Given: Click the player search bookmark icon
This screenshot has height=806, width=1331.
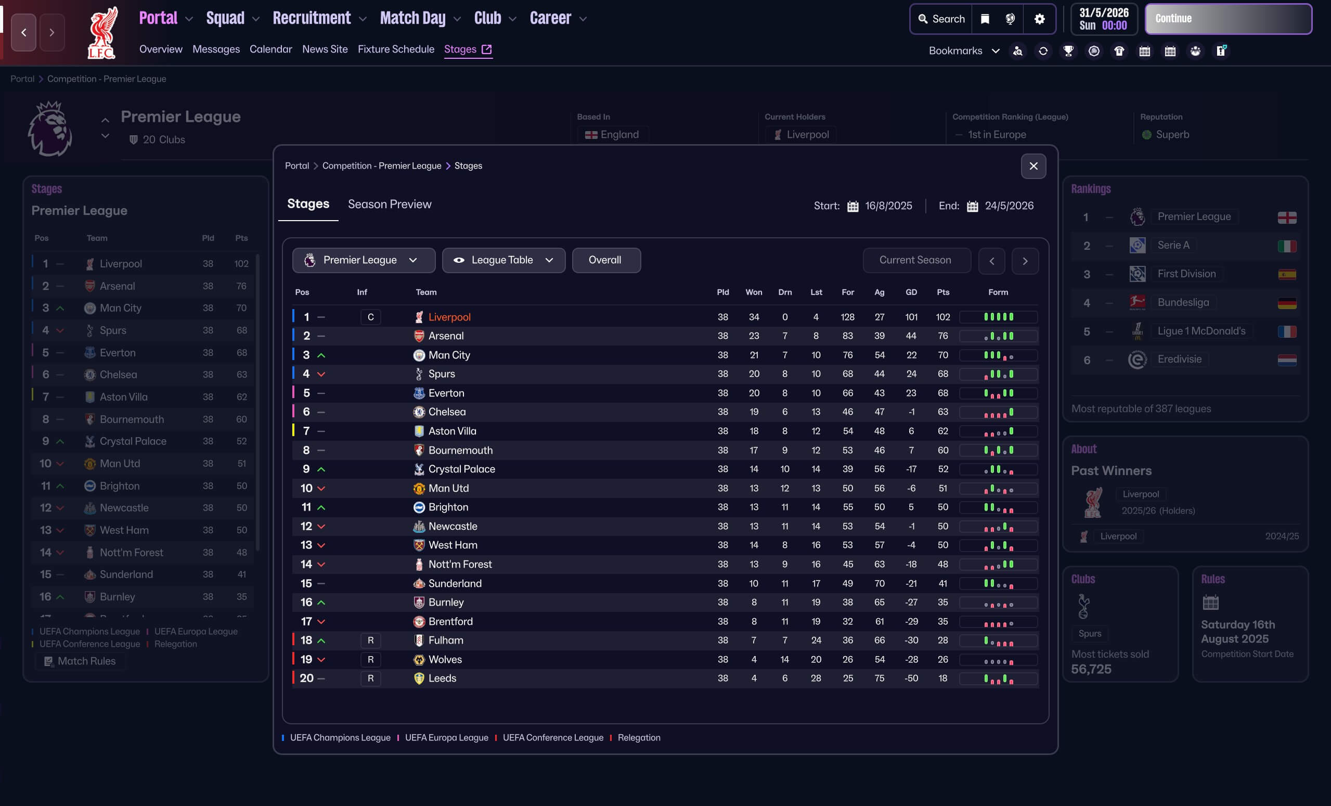Looking at the screenshot, I should [x=1018, y=51].
